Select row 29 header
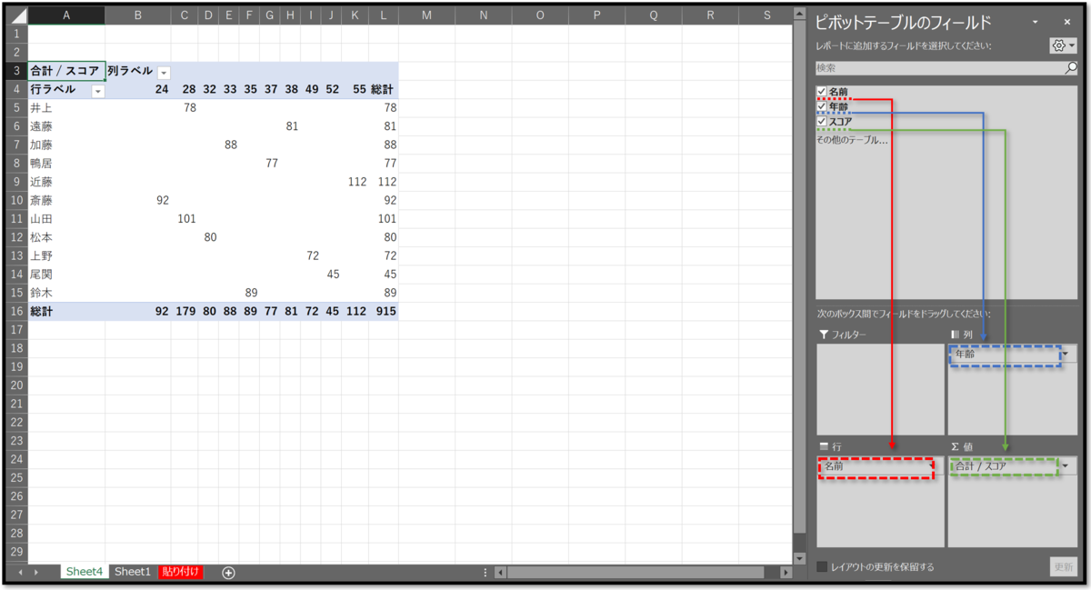 (17, 552)
